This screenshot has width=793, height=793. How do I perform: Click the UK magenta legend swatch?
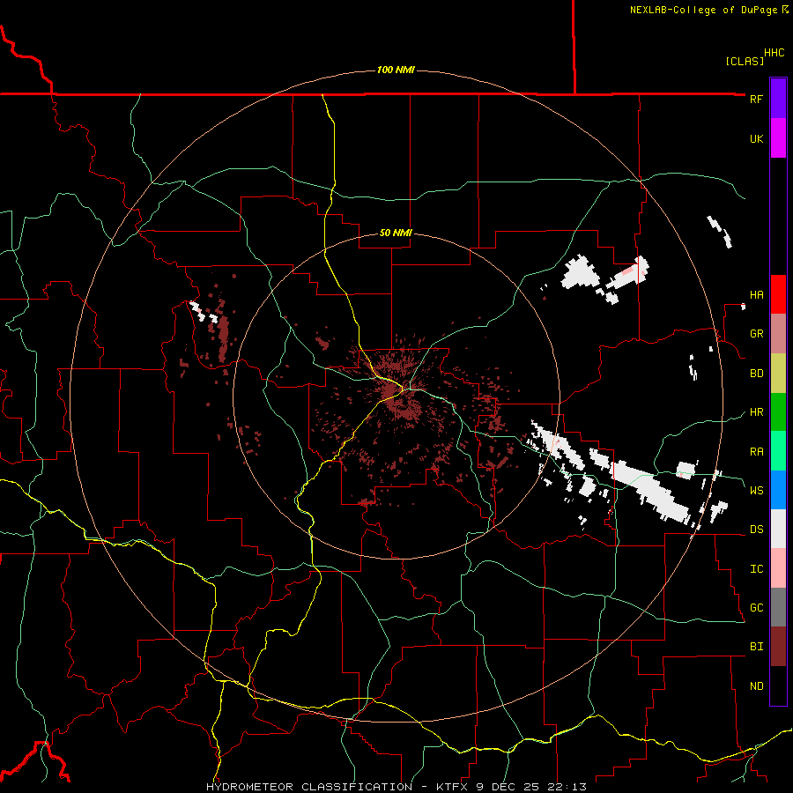point(778,138)
